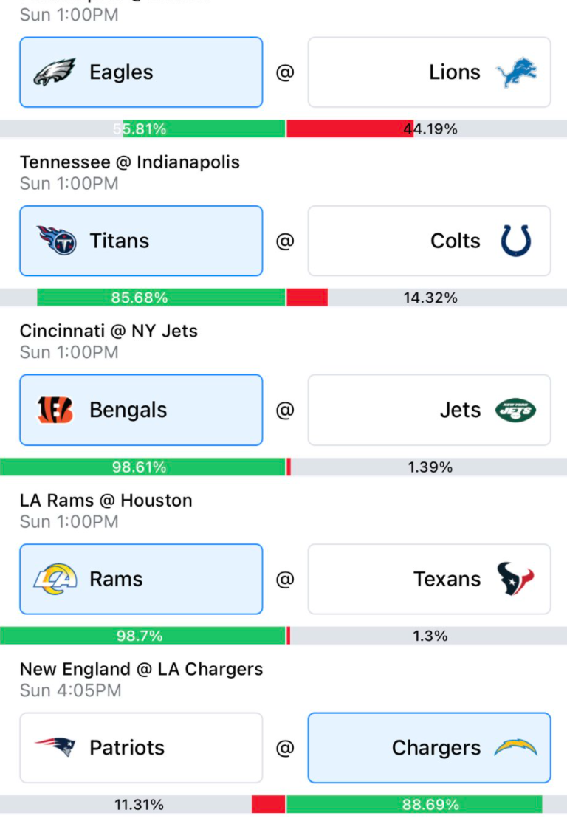Click the Texans team logo

coord(515,579)
